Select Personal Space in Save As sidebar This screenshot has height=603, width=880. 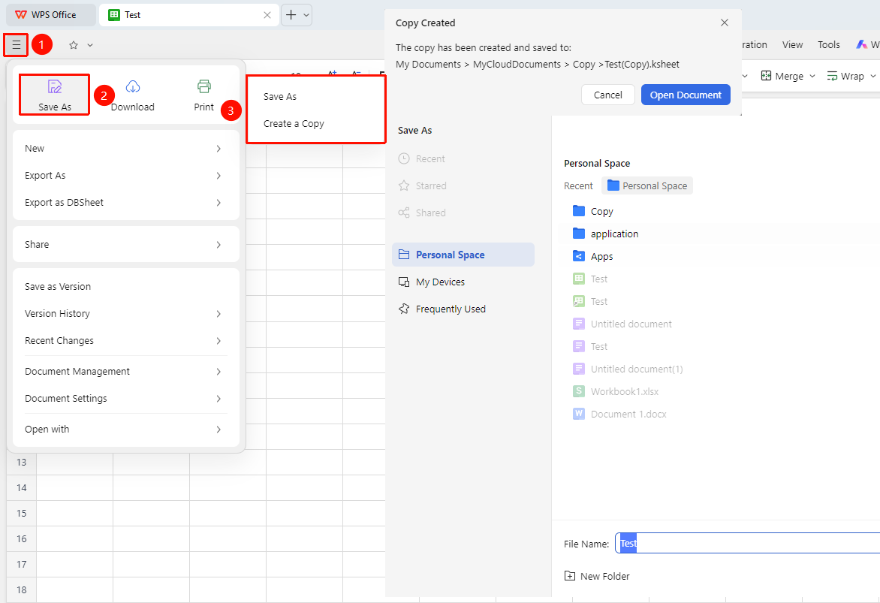(x=463, y=255)
